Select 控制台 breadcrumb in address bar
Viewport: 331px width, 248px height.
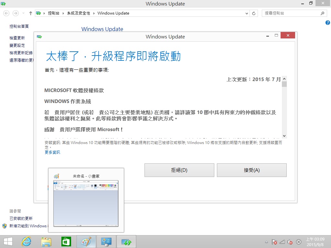click(x=54, y=13)
